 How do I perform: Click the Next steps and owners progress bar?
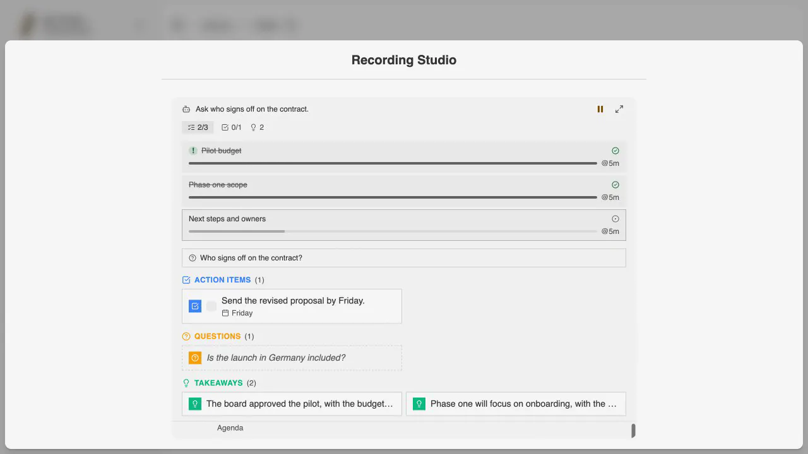point(393,231)
